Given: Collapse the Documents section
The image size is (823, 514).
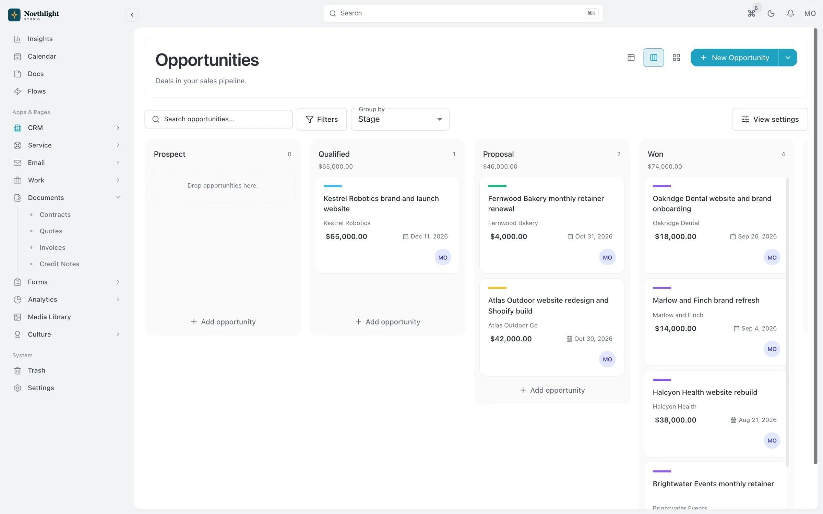Looking at the screenshot, I should 67,198.
